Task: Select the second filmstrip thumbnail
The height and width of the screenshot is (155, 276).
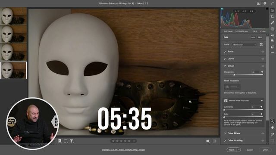Action: tap(13, 34)
